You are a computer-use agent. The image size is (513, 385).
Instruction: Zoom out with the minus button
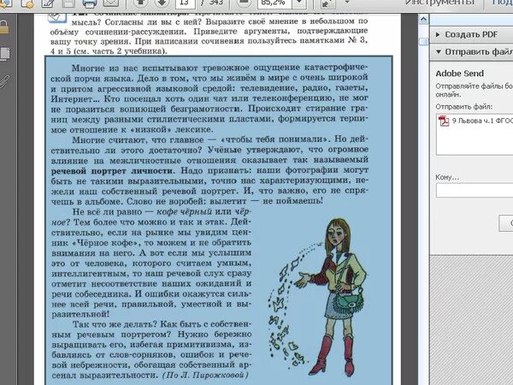243,3
